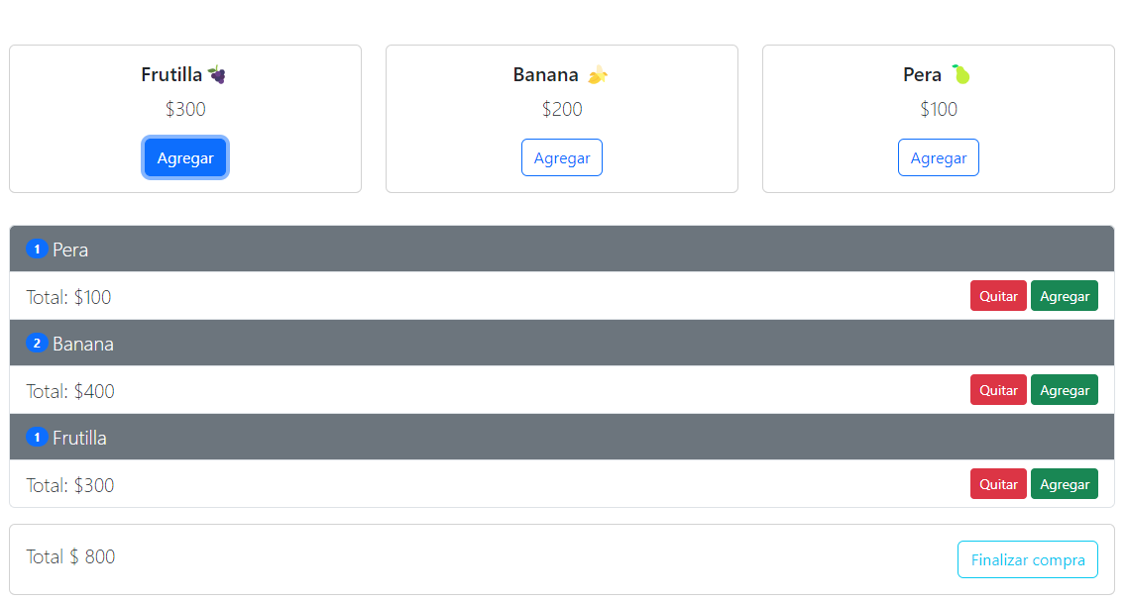Increase Frutilla quantity with green Agregar
Image resolution: width=1127 pixels, height=601 pixels.
[x=1065, y=484]
